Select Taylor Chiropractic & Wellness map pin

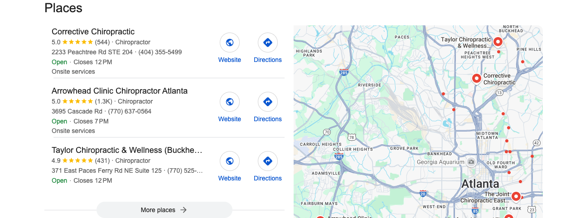point(498,42)
